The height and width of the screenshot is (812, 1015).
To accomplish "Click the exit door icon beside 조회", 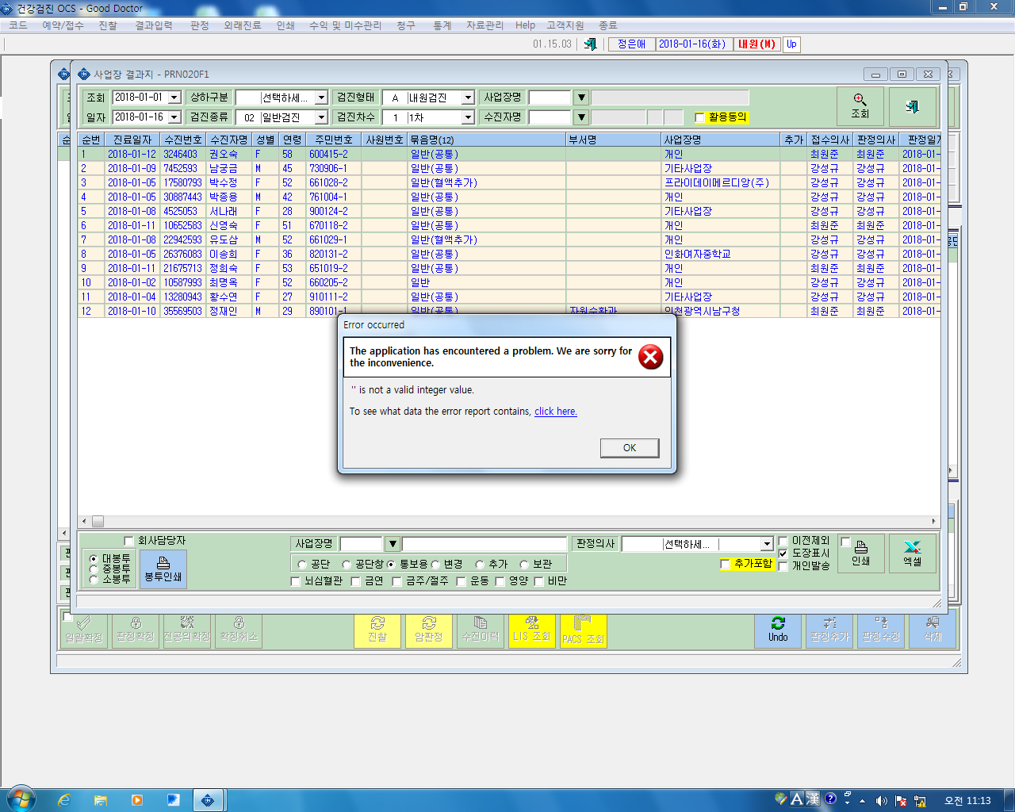I will (x=913, y=106).
